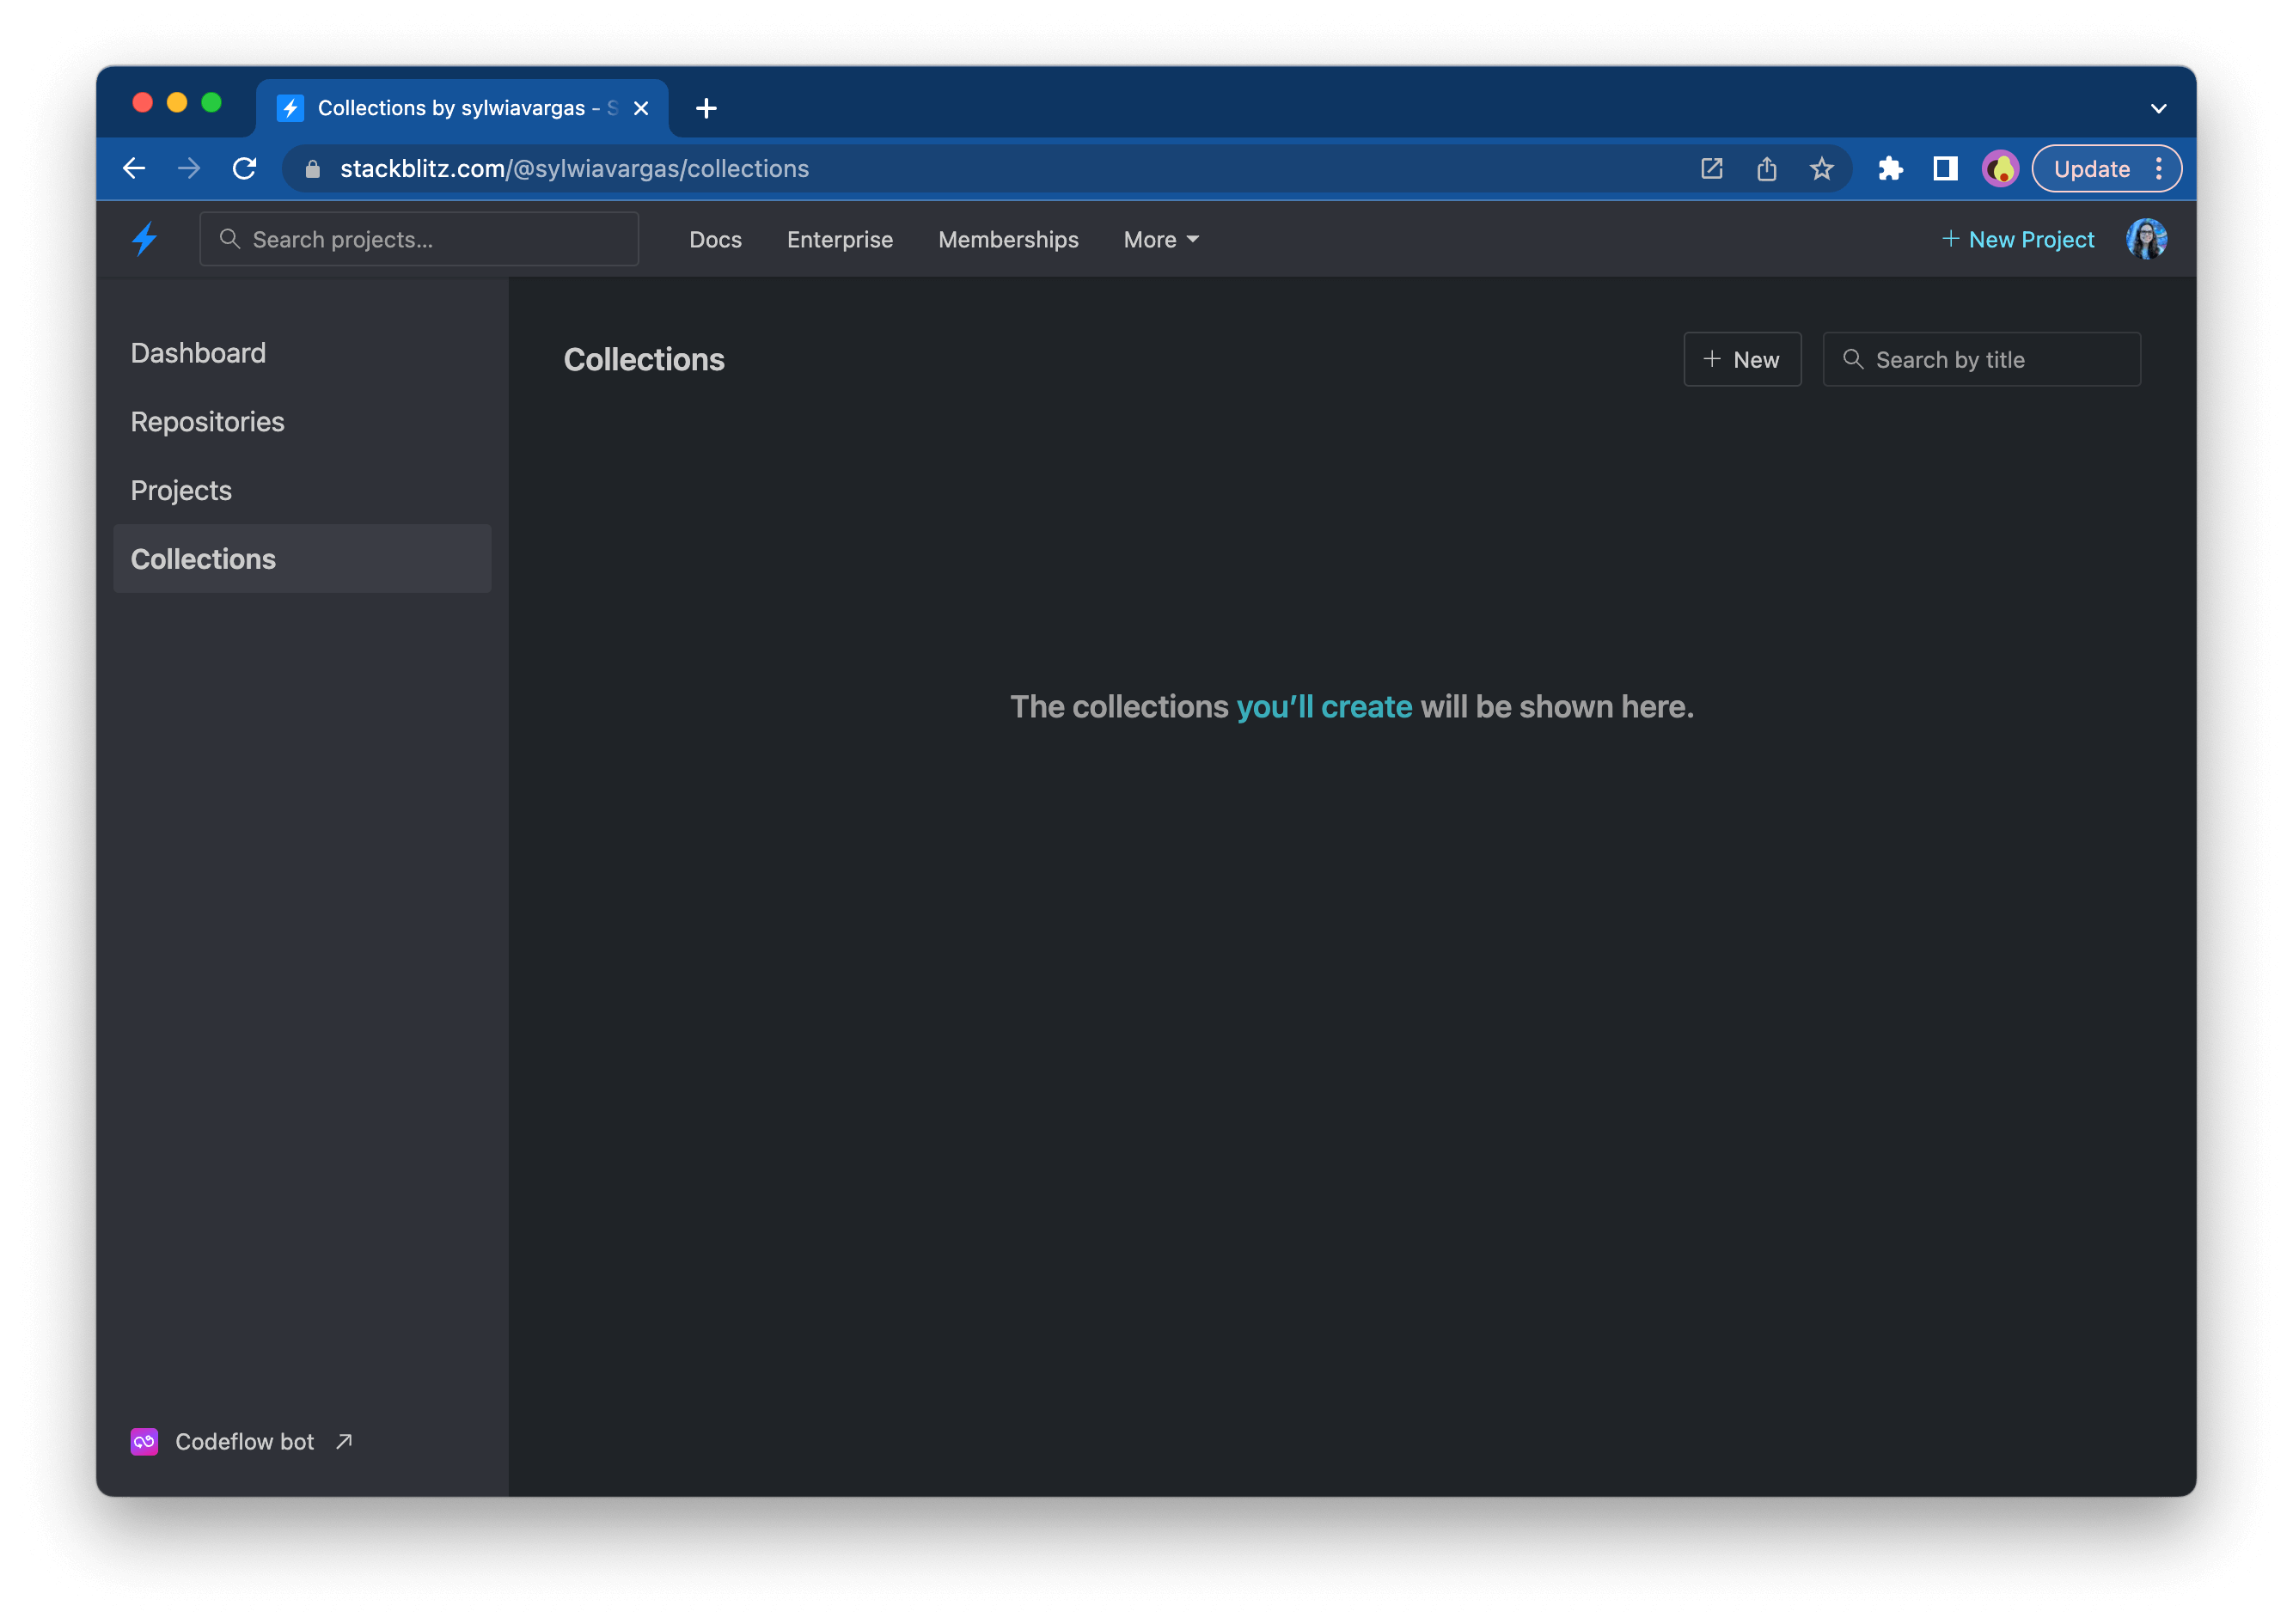Click the New collection button
Screen dimensions: 2293x1624
[x=1741, y=360]
